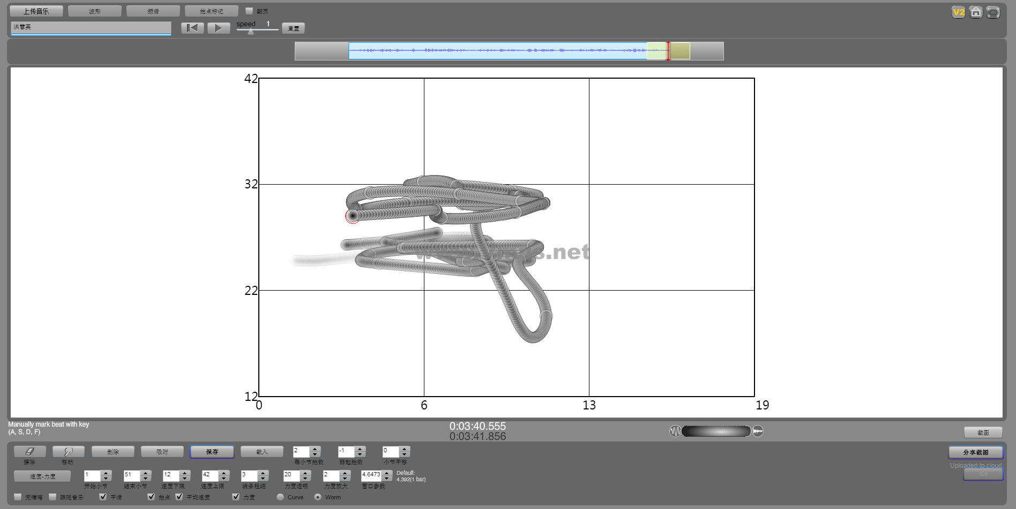
Task: Open the 波形 waveform view
Action: click(95, 11)
